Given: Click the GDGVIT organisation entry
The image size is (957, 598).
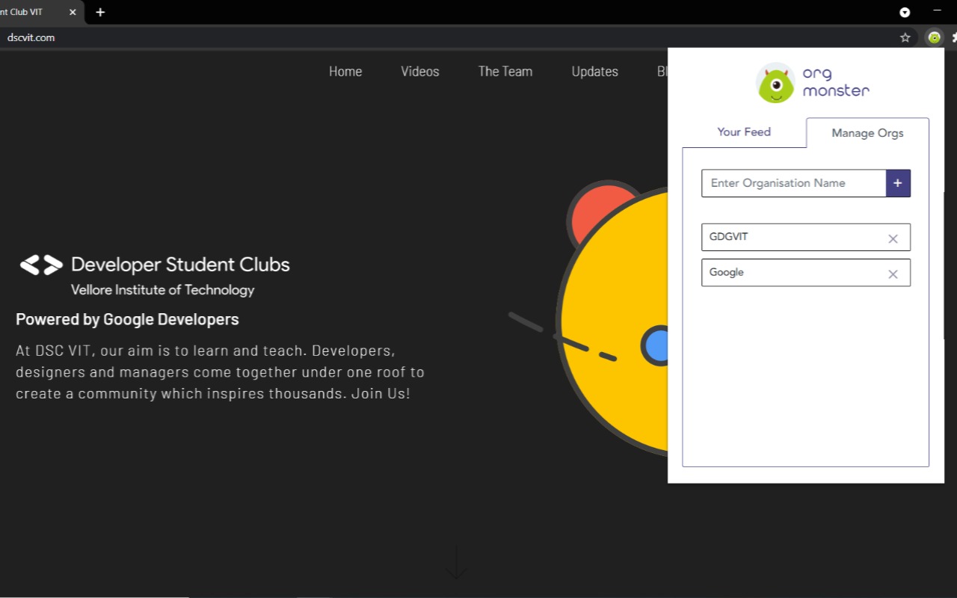Looking at the screenshot, I should [806, 237].
